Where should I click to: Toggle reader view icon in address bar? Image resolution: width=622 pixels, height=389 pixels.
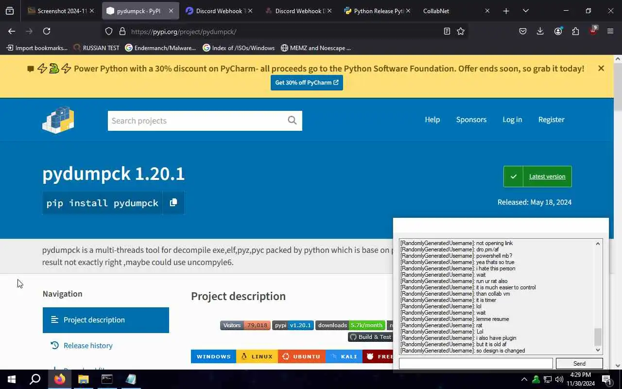pyautogui.click(x=447, y=31)
